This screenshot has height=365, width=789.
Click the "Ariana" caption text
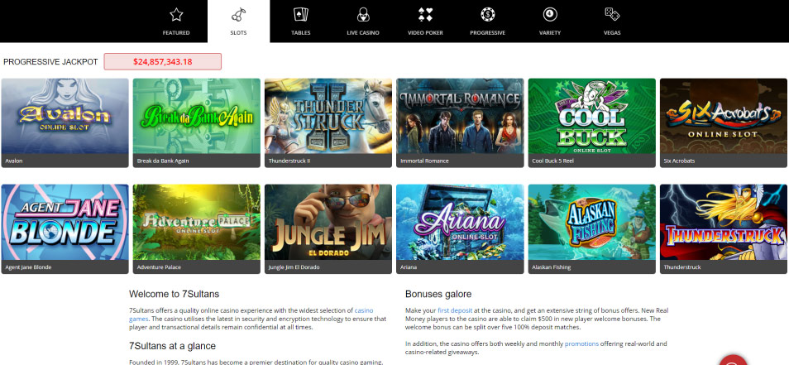409,267
